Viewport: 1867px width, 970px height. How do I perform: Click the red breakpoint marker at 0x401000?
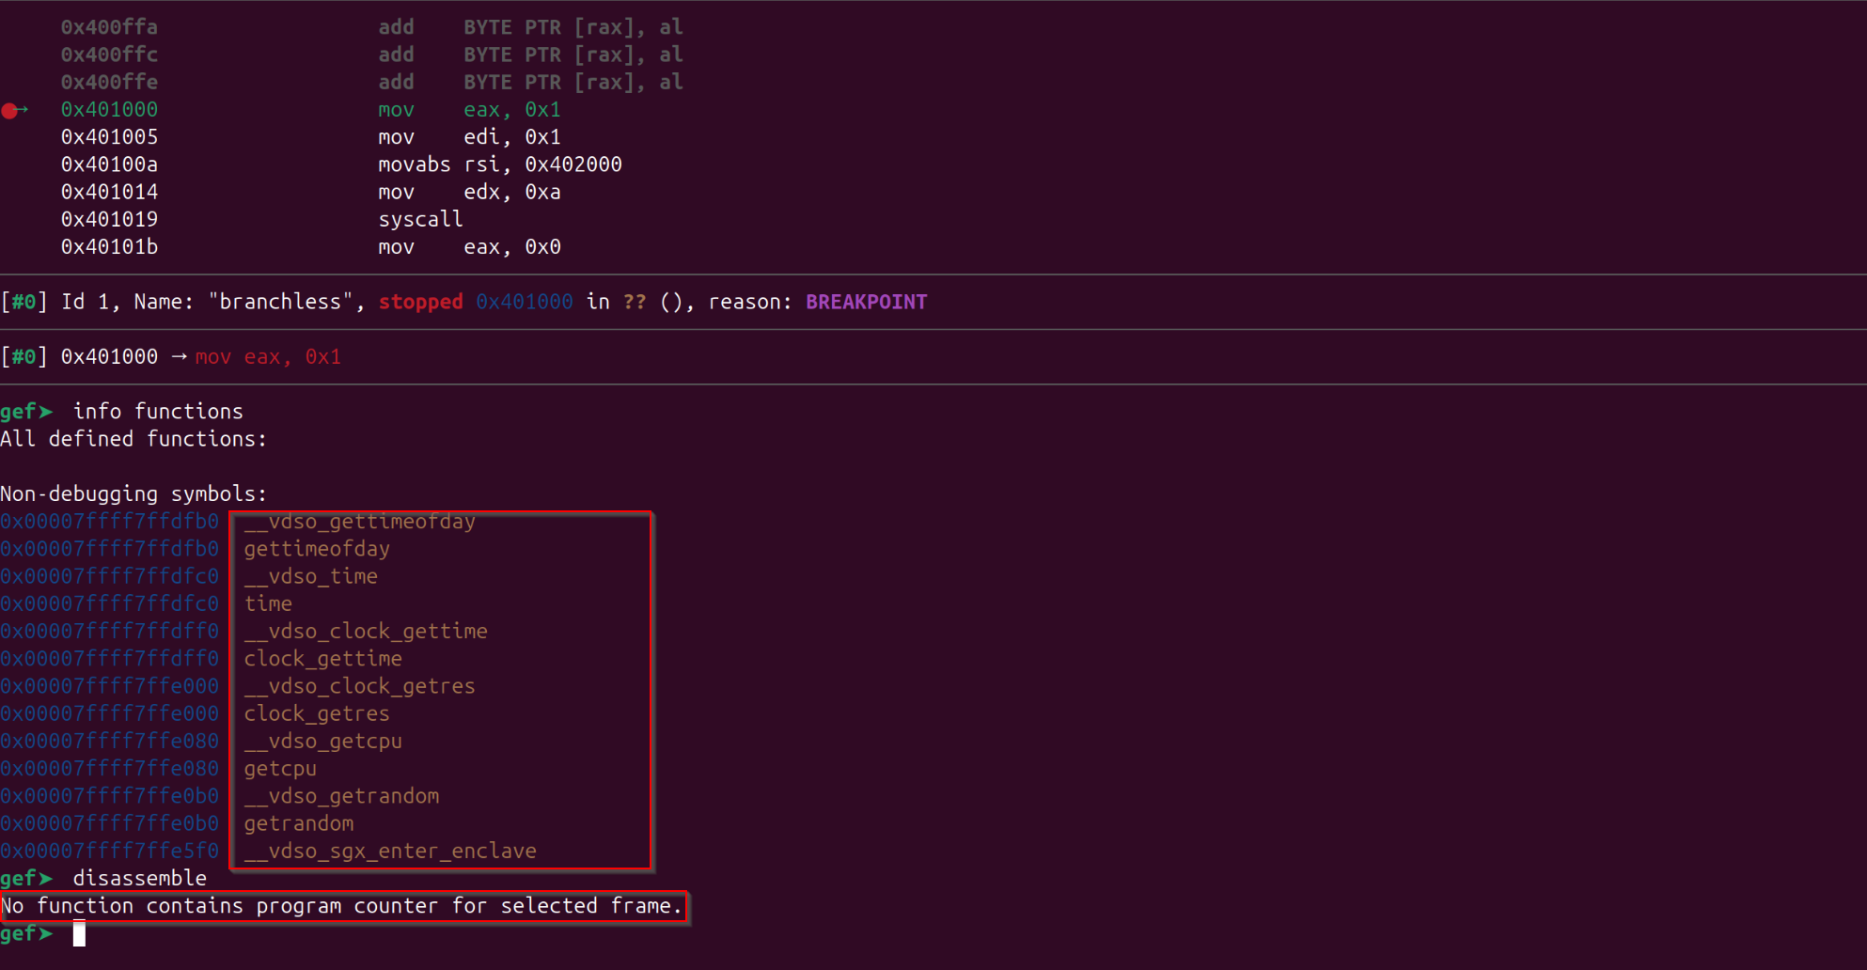pos(10,111)
